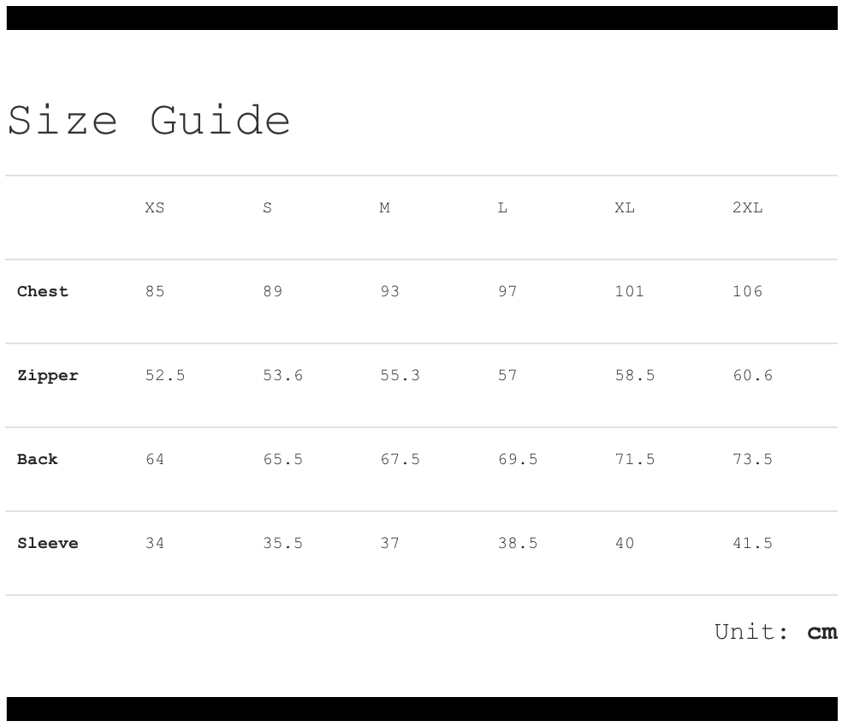842x727 pixels.
Task: Select the XL size column header
Action: click(x=625, y=208)
